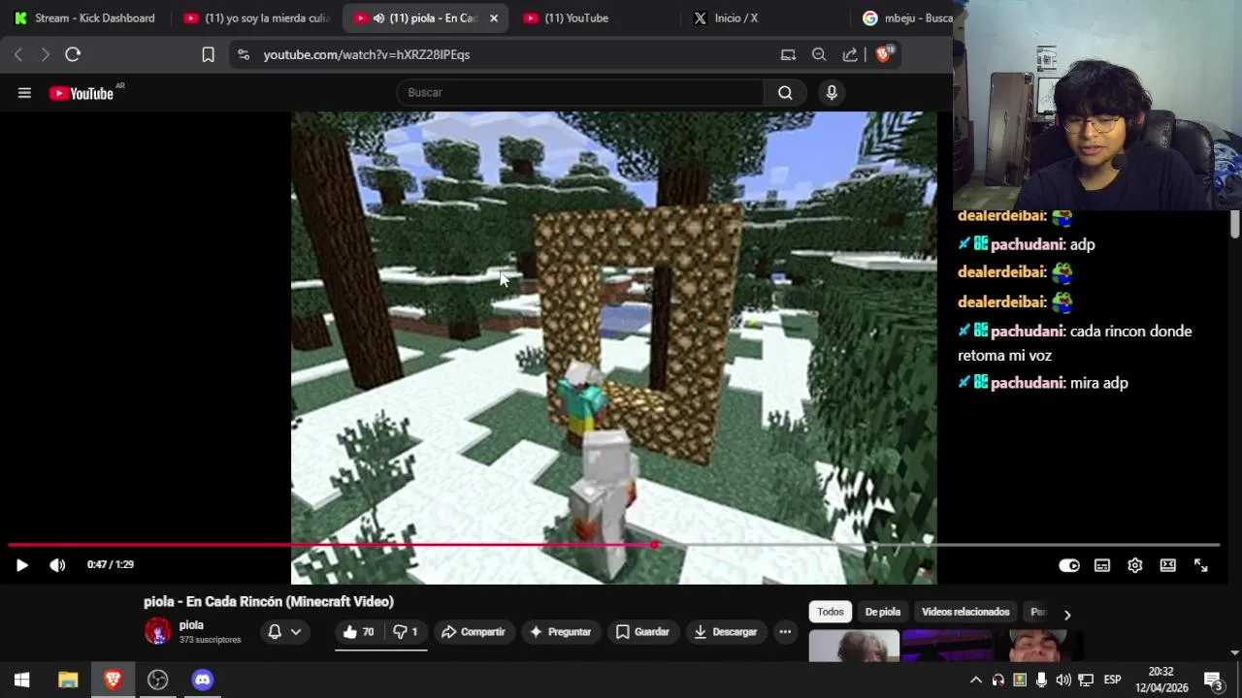This screenshot has width=1242, height=698.
Task: Like the video with 70 likes
Action: tap(358, 631)
